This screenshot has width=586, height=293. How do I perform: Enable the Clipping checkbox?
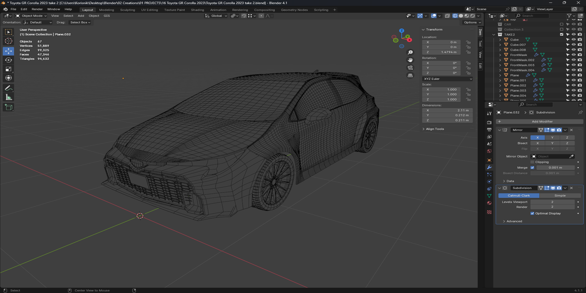click(x=532, y=162)
